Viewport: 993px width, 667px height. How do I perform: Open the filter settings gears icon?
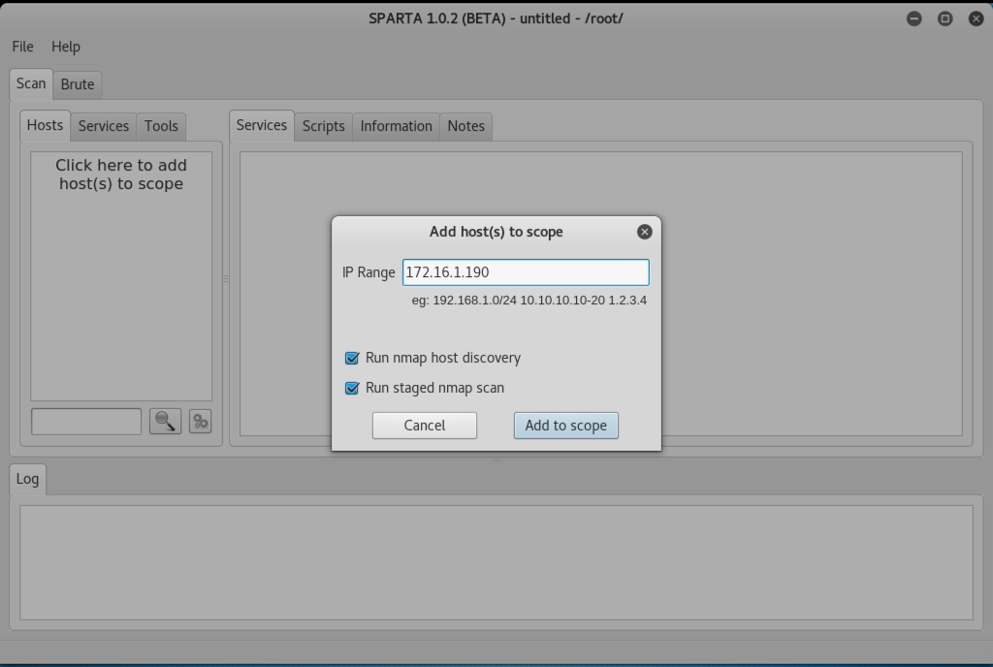pos(200,422)
